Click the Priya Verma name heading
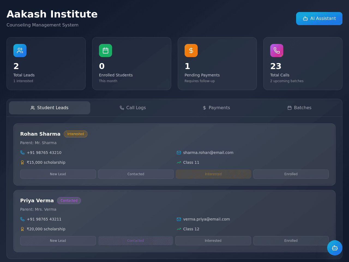This screenshot has height=262, width=349. 37,201
